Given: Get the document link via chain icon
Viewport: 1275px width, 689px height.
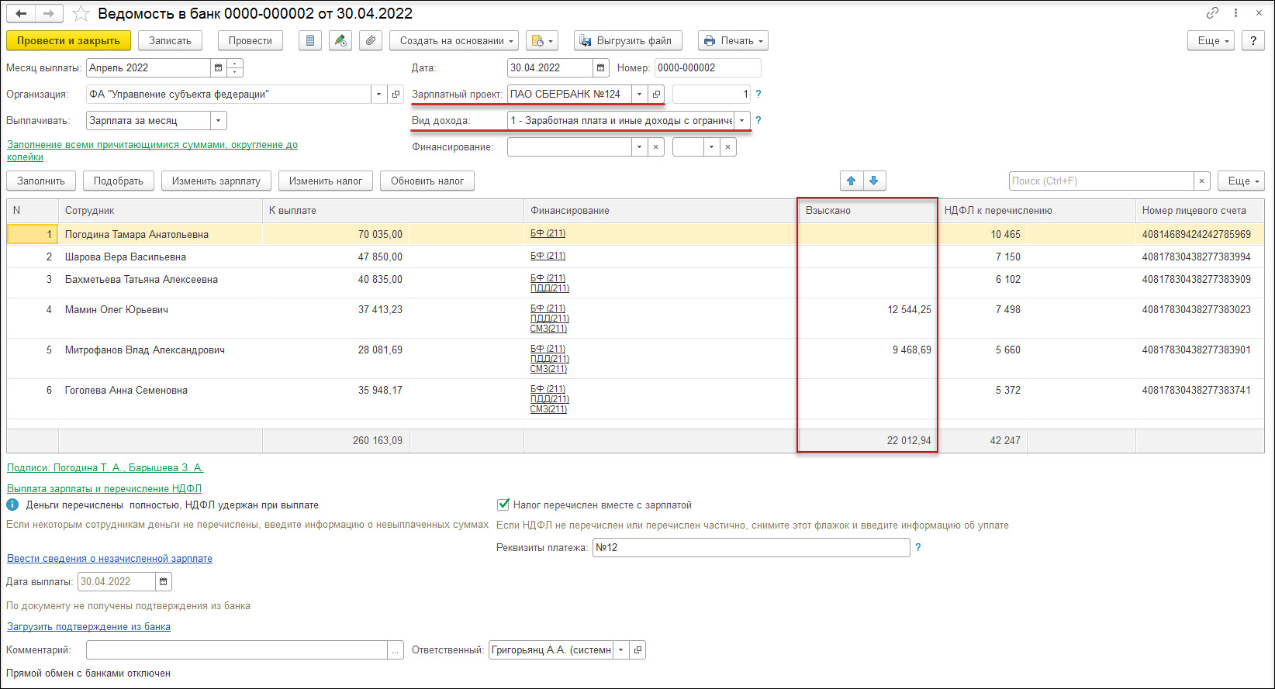Looking at the screenshot, I should [1212, 14].
